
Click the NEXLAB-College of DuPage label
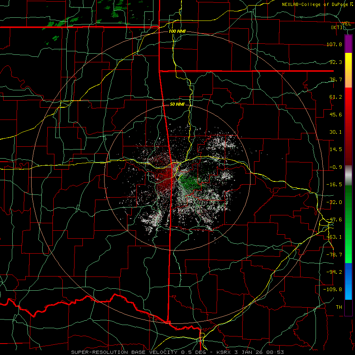(x=315, y=4)
